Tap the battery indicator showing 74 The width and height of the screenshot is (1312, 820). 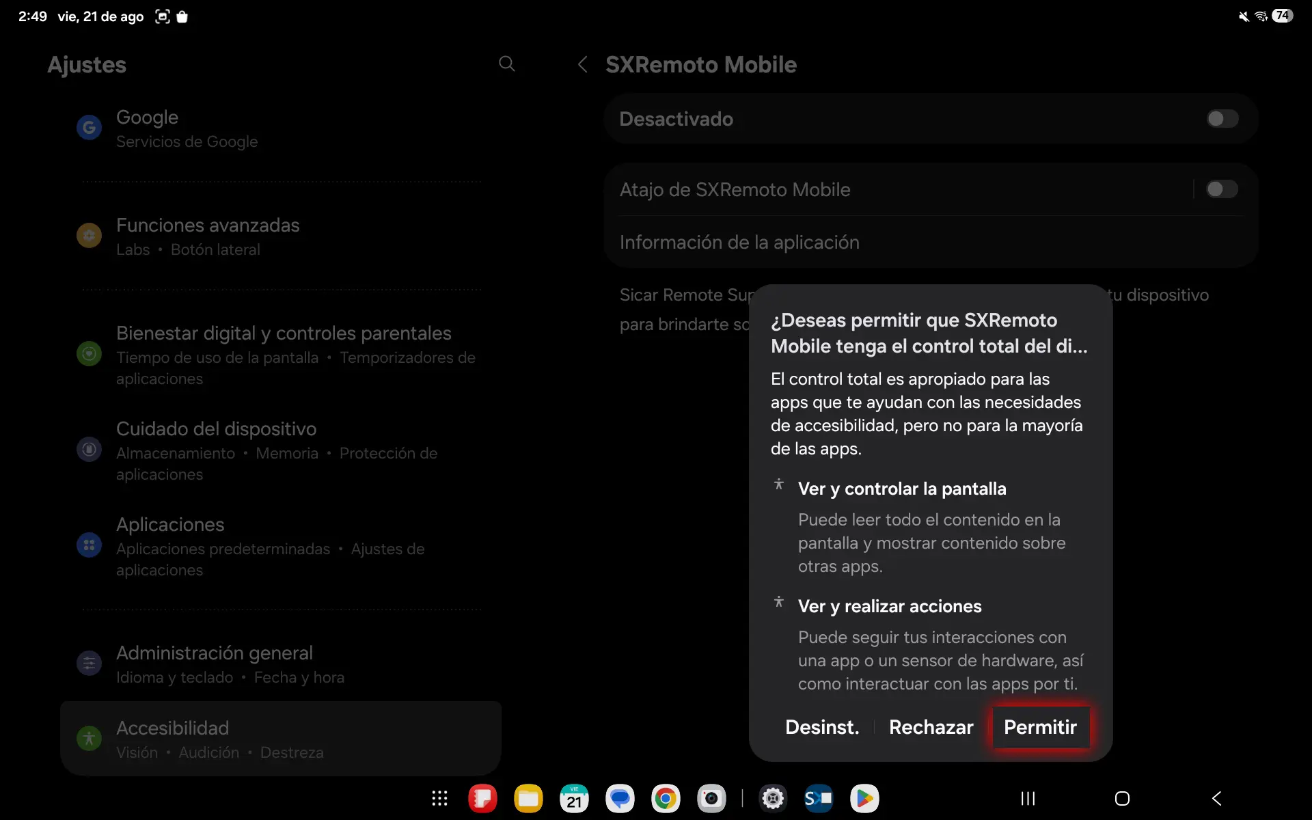click(x=1283, y=16)
